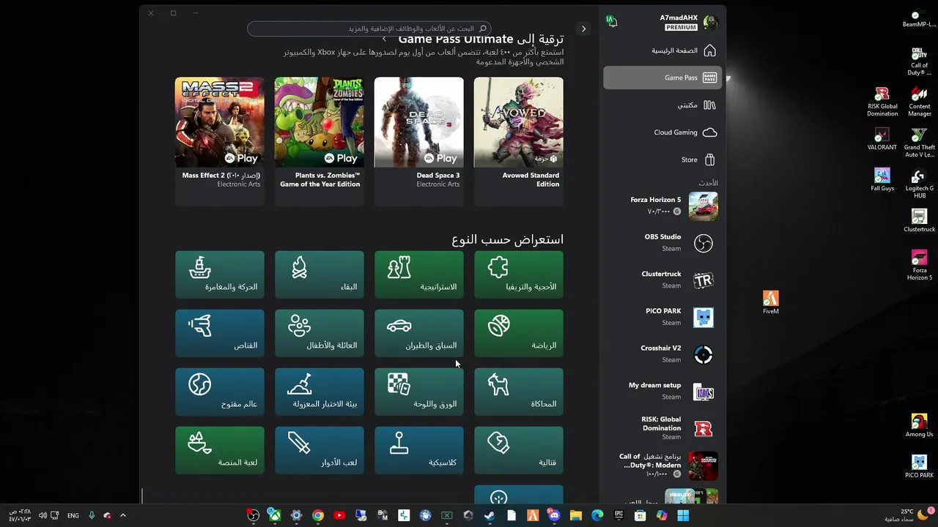Select the RISK Global Domination desktop icon

click(882, 102)
